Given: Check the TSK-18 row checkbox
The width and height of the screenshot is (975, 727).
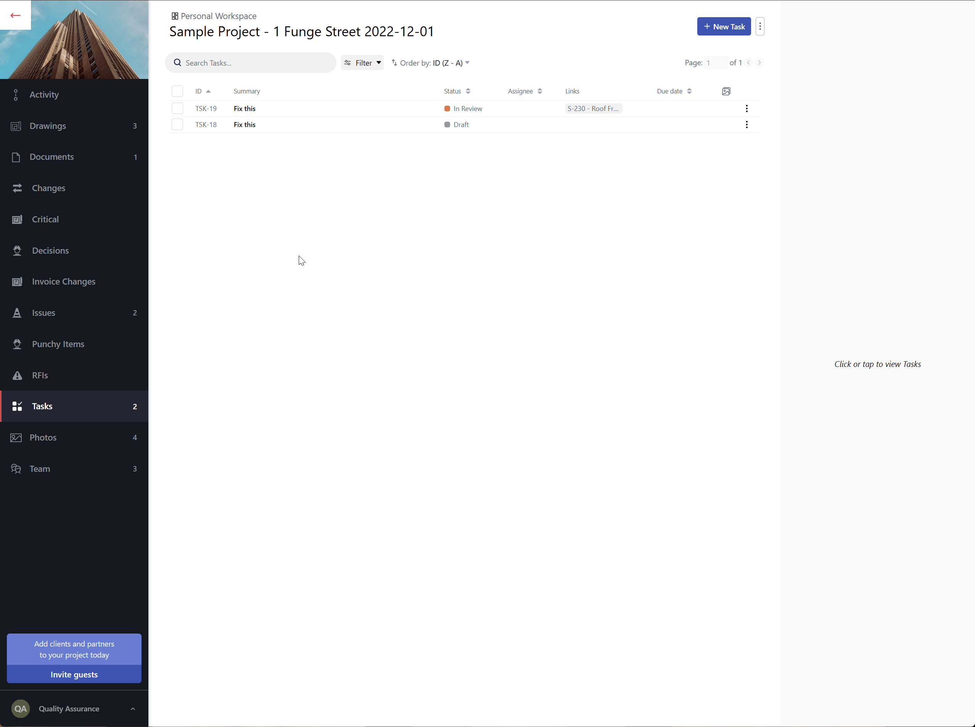Looking at the screenshot, I should (x=177, y=125).
